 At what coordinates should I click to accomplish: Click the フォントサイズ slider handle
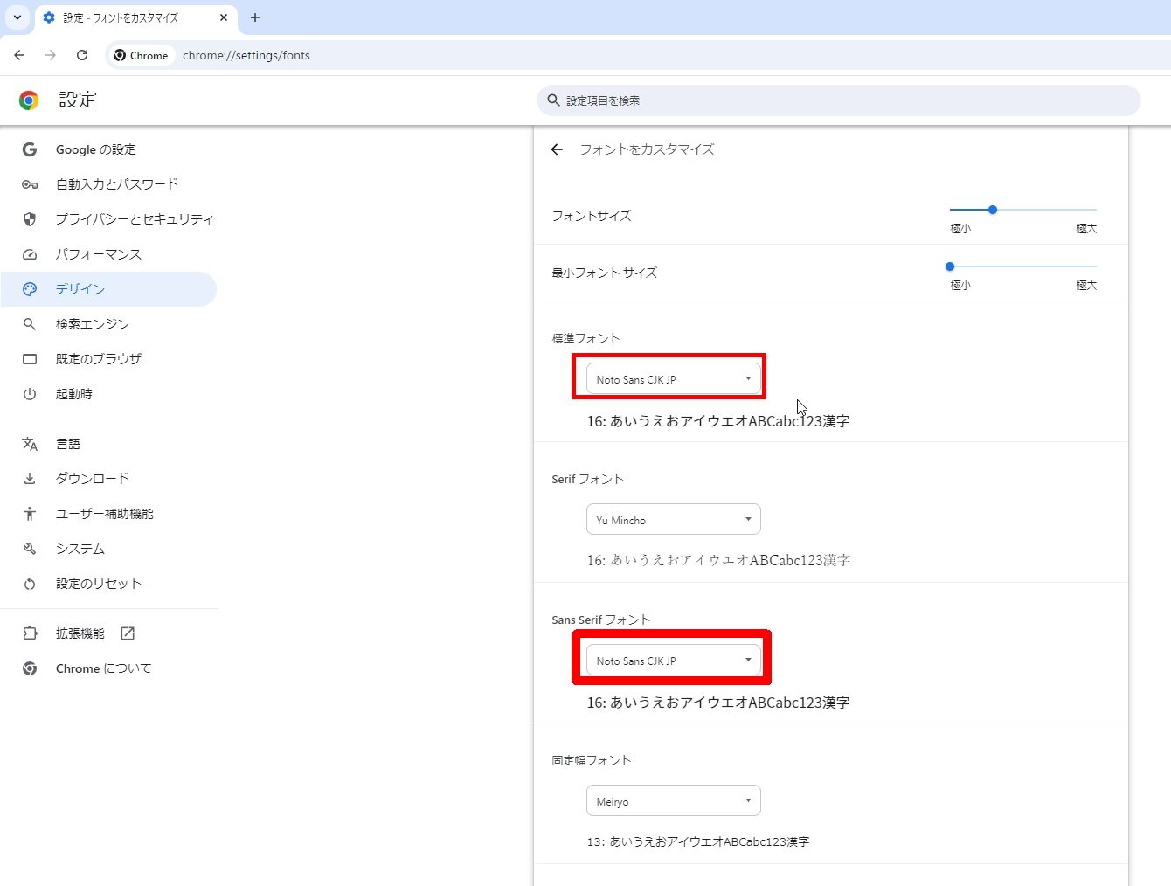coord(993,210)
